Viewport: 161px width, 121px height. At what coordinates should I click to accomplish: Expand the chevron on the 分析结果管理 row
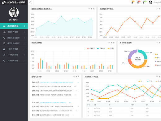[25, 55]
